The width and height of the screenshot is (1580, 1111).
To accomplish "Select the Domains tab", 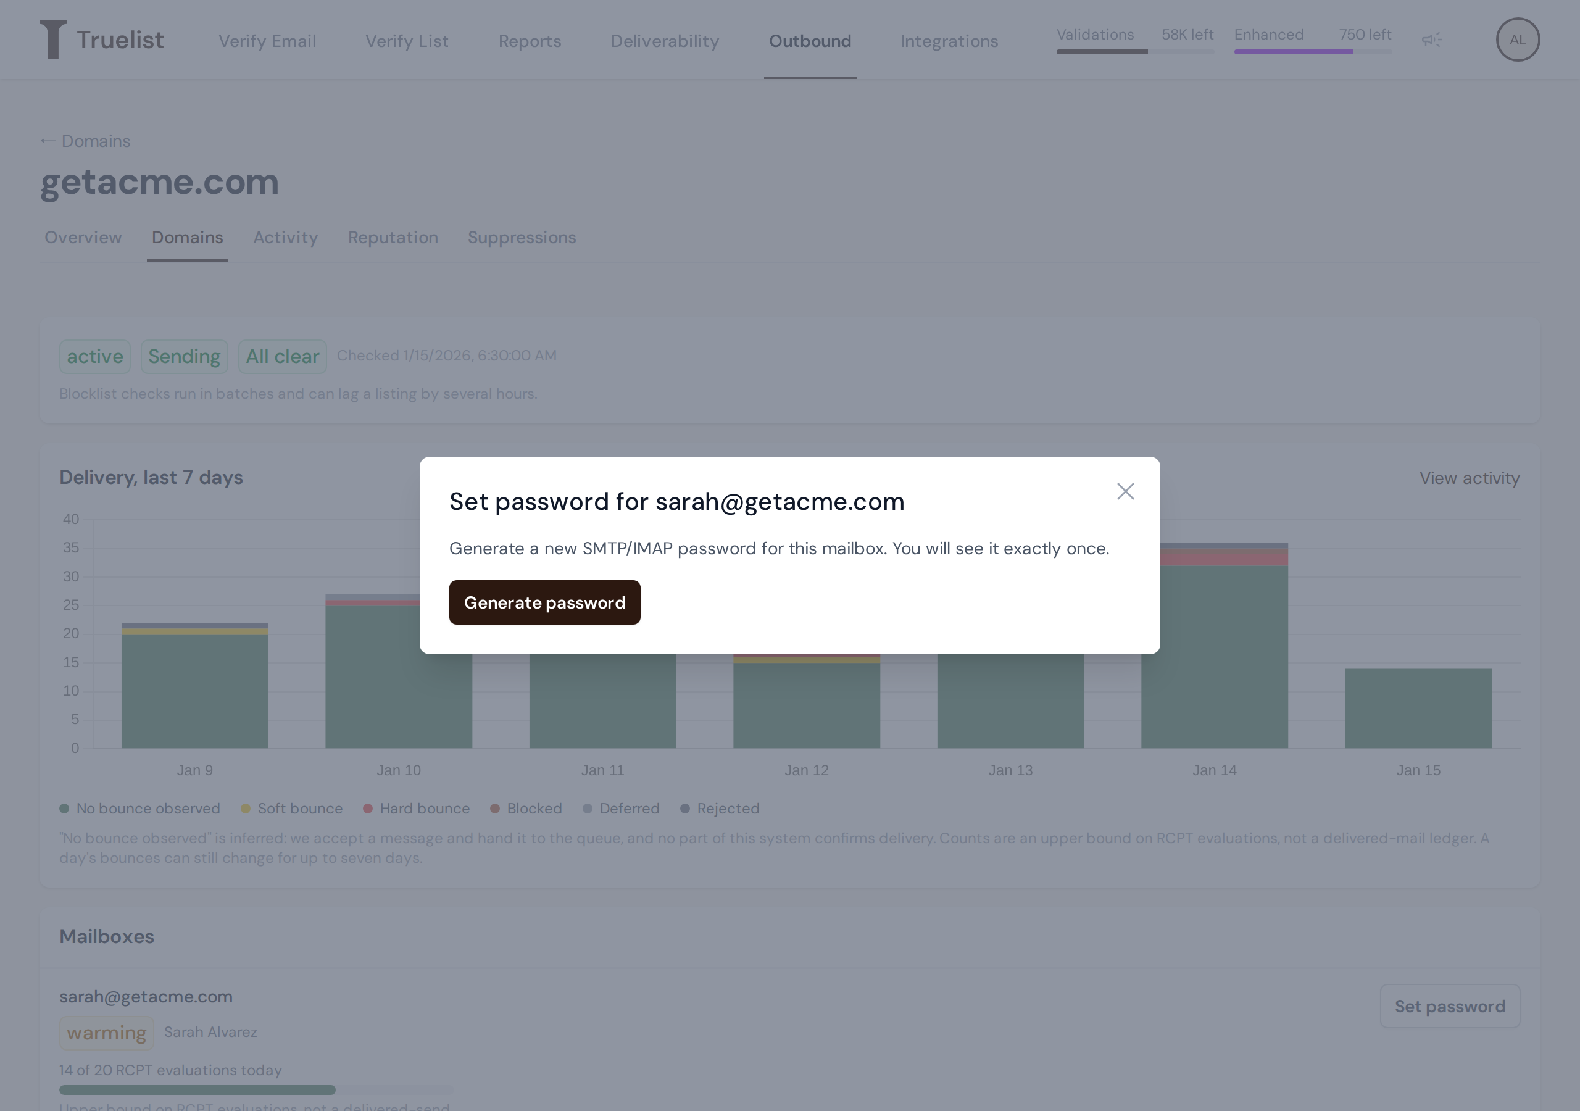I will [x=187, y=238].
